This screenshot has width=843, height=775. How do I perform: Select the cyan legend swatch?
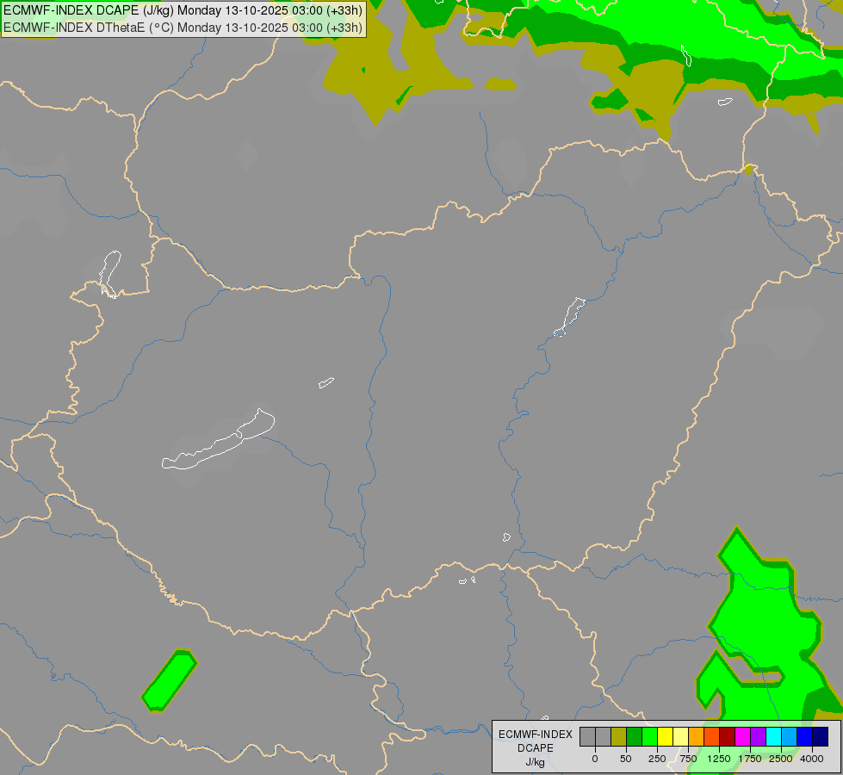[774, 736]
